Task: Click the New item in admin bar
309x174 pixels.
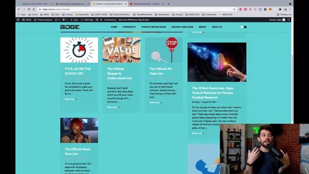Action: click(74, 20)
